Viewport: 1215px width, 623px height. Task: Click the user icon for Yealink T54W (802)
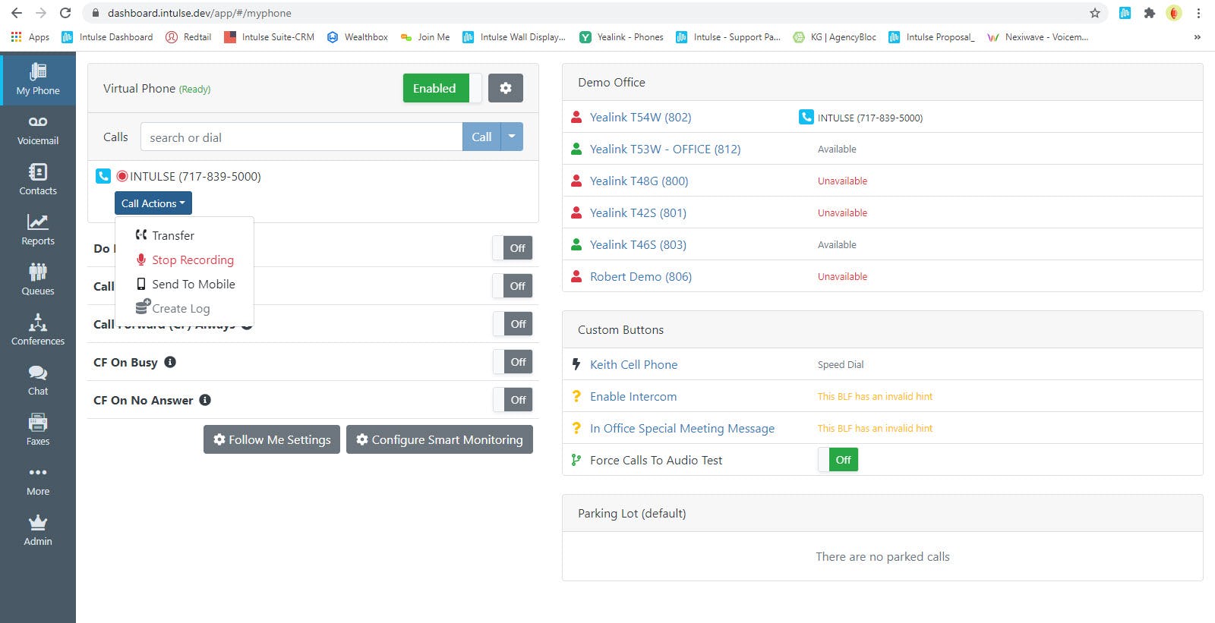576,117
